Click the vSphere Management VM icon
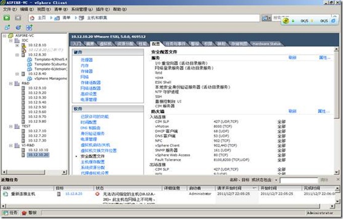Viewport: 343px width, 219px height. tap(30, 79)
